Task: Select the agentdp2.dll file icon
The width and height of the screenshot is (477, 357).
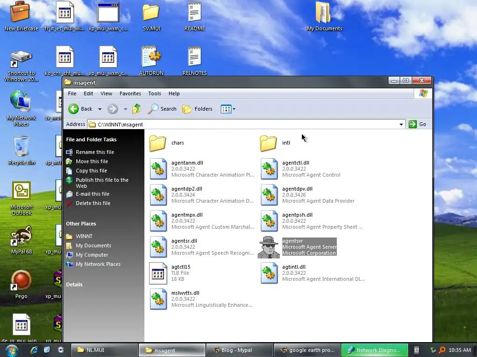Action: pyautogui.click(x=158, y=195)
